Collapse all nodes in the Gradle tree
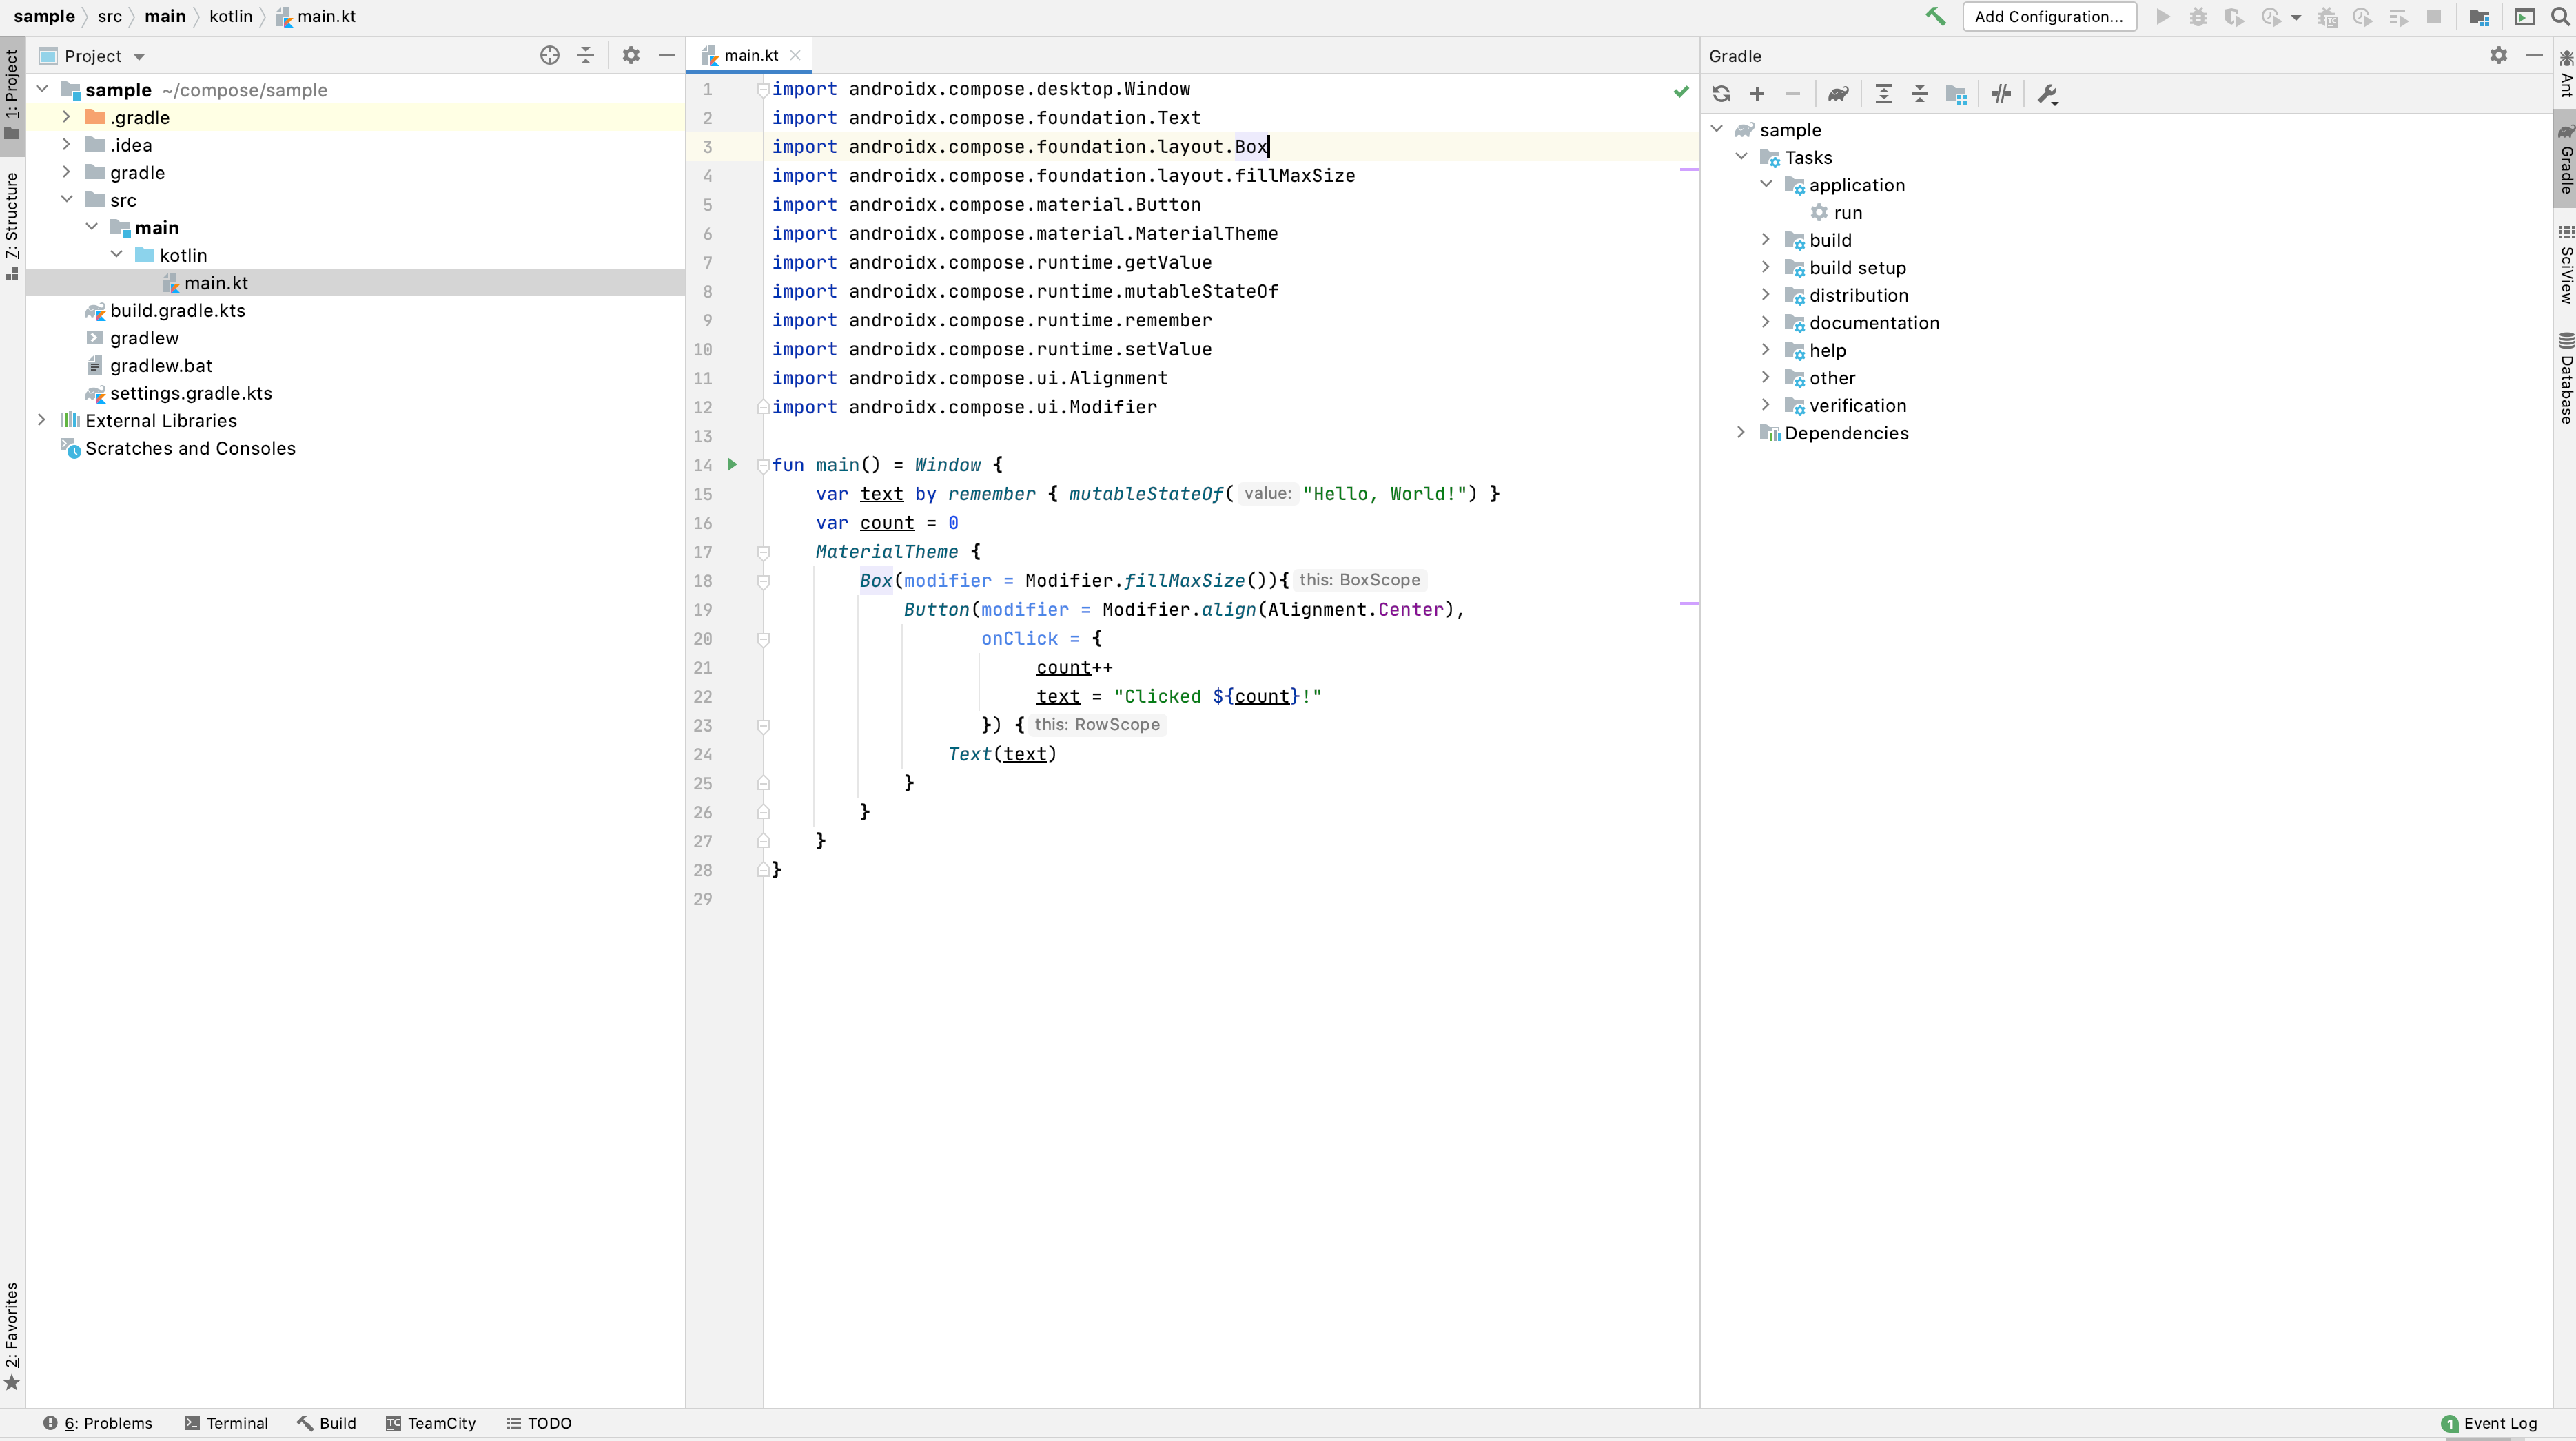 pyautogui.click(x=1920, y=94)
